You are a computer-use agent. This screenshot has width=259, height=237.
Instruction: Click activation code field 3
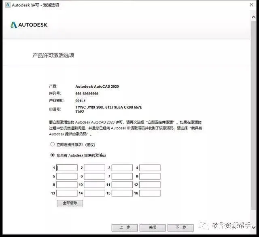(122, 168)
